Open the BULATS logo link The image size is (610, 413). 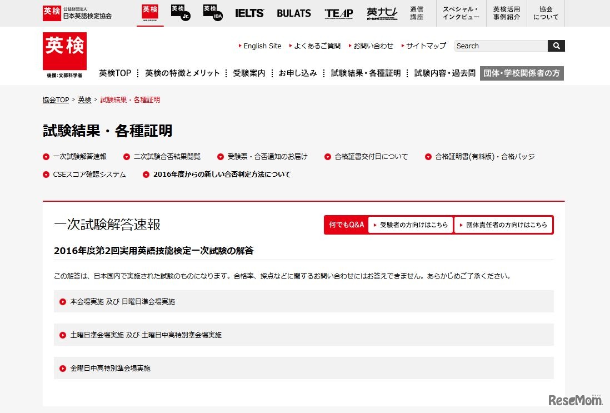pyautogui.click(x=294, y=13)
